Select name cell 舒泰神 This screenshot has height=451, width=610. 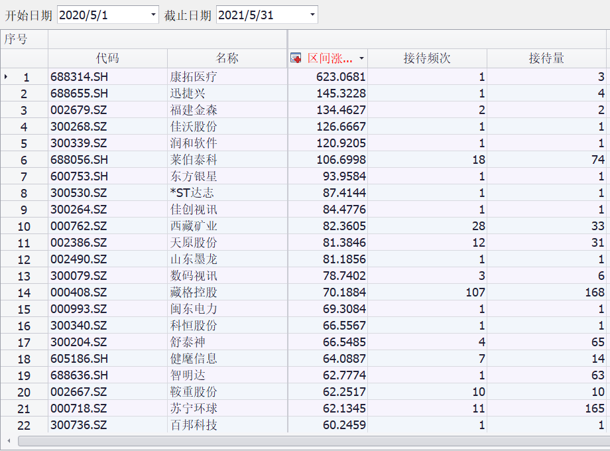(x=227, y=342)
